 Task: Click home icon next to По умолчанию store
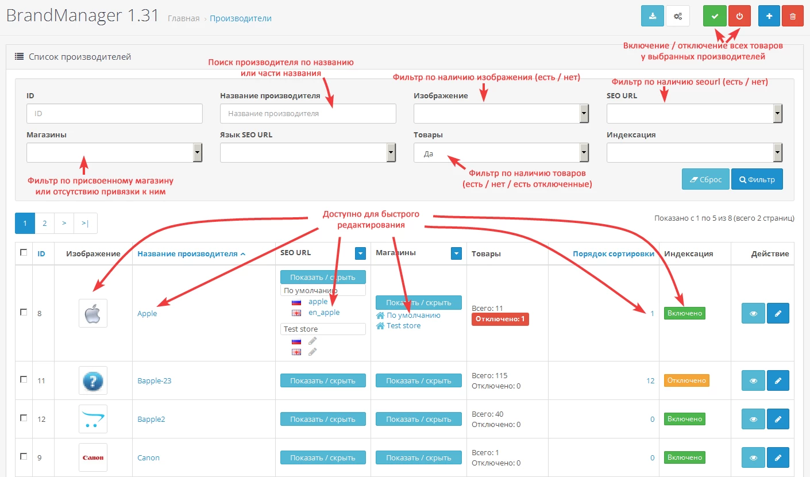tap(380, 316)
